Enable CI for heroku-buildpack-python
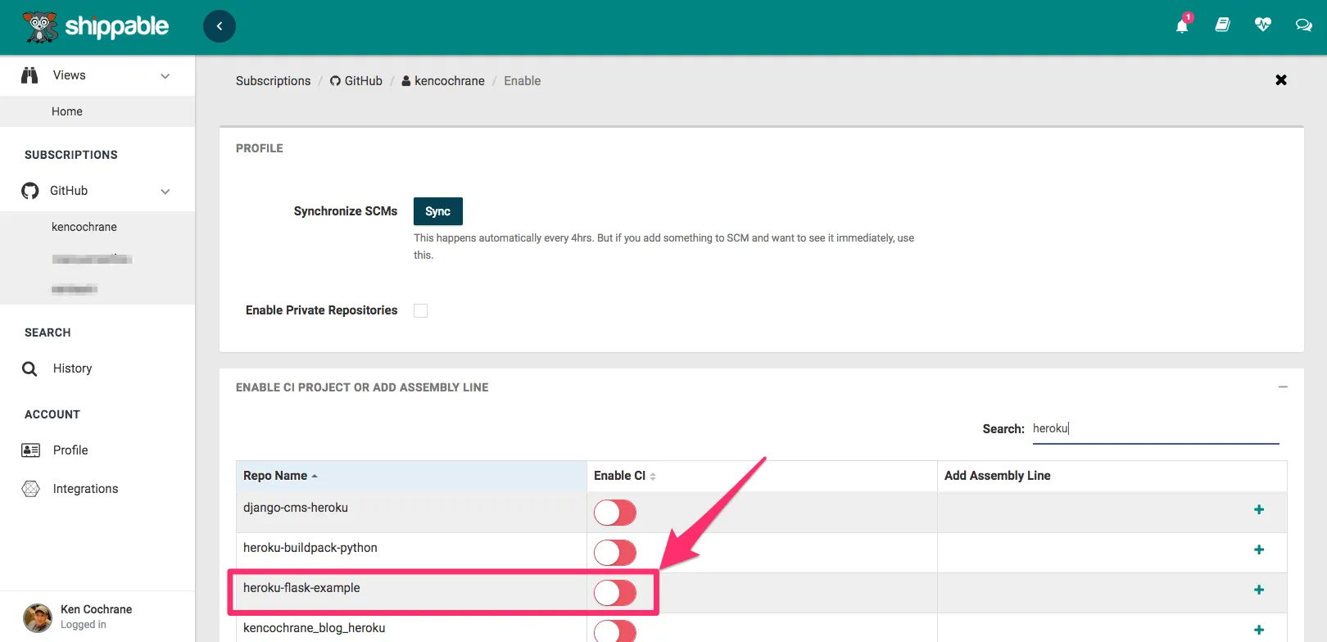 (x=615, y=553)
